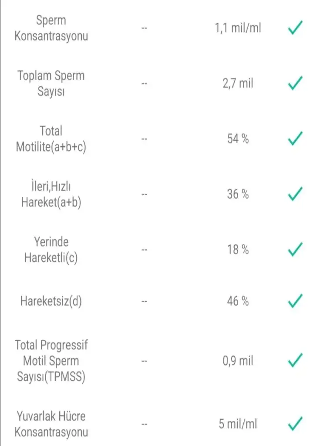Viewport: 317px width, 446px height.
Task: Select the Toplam Sperm Sayısı label
Action: click(x=51, y=83)
